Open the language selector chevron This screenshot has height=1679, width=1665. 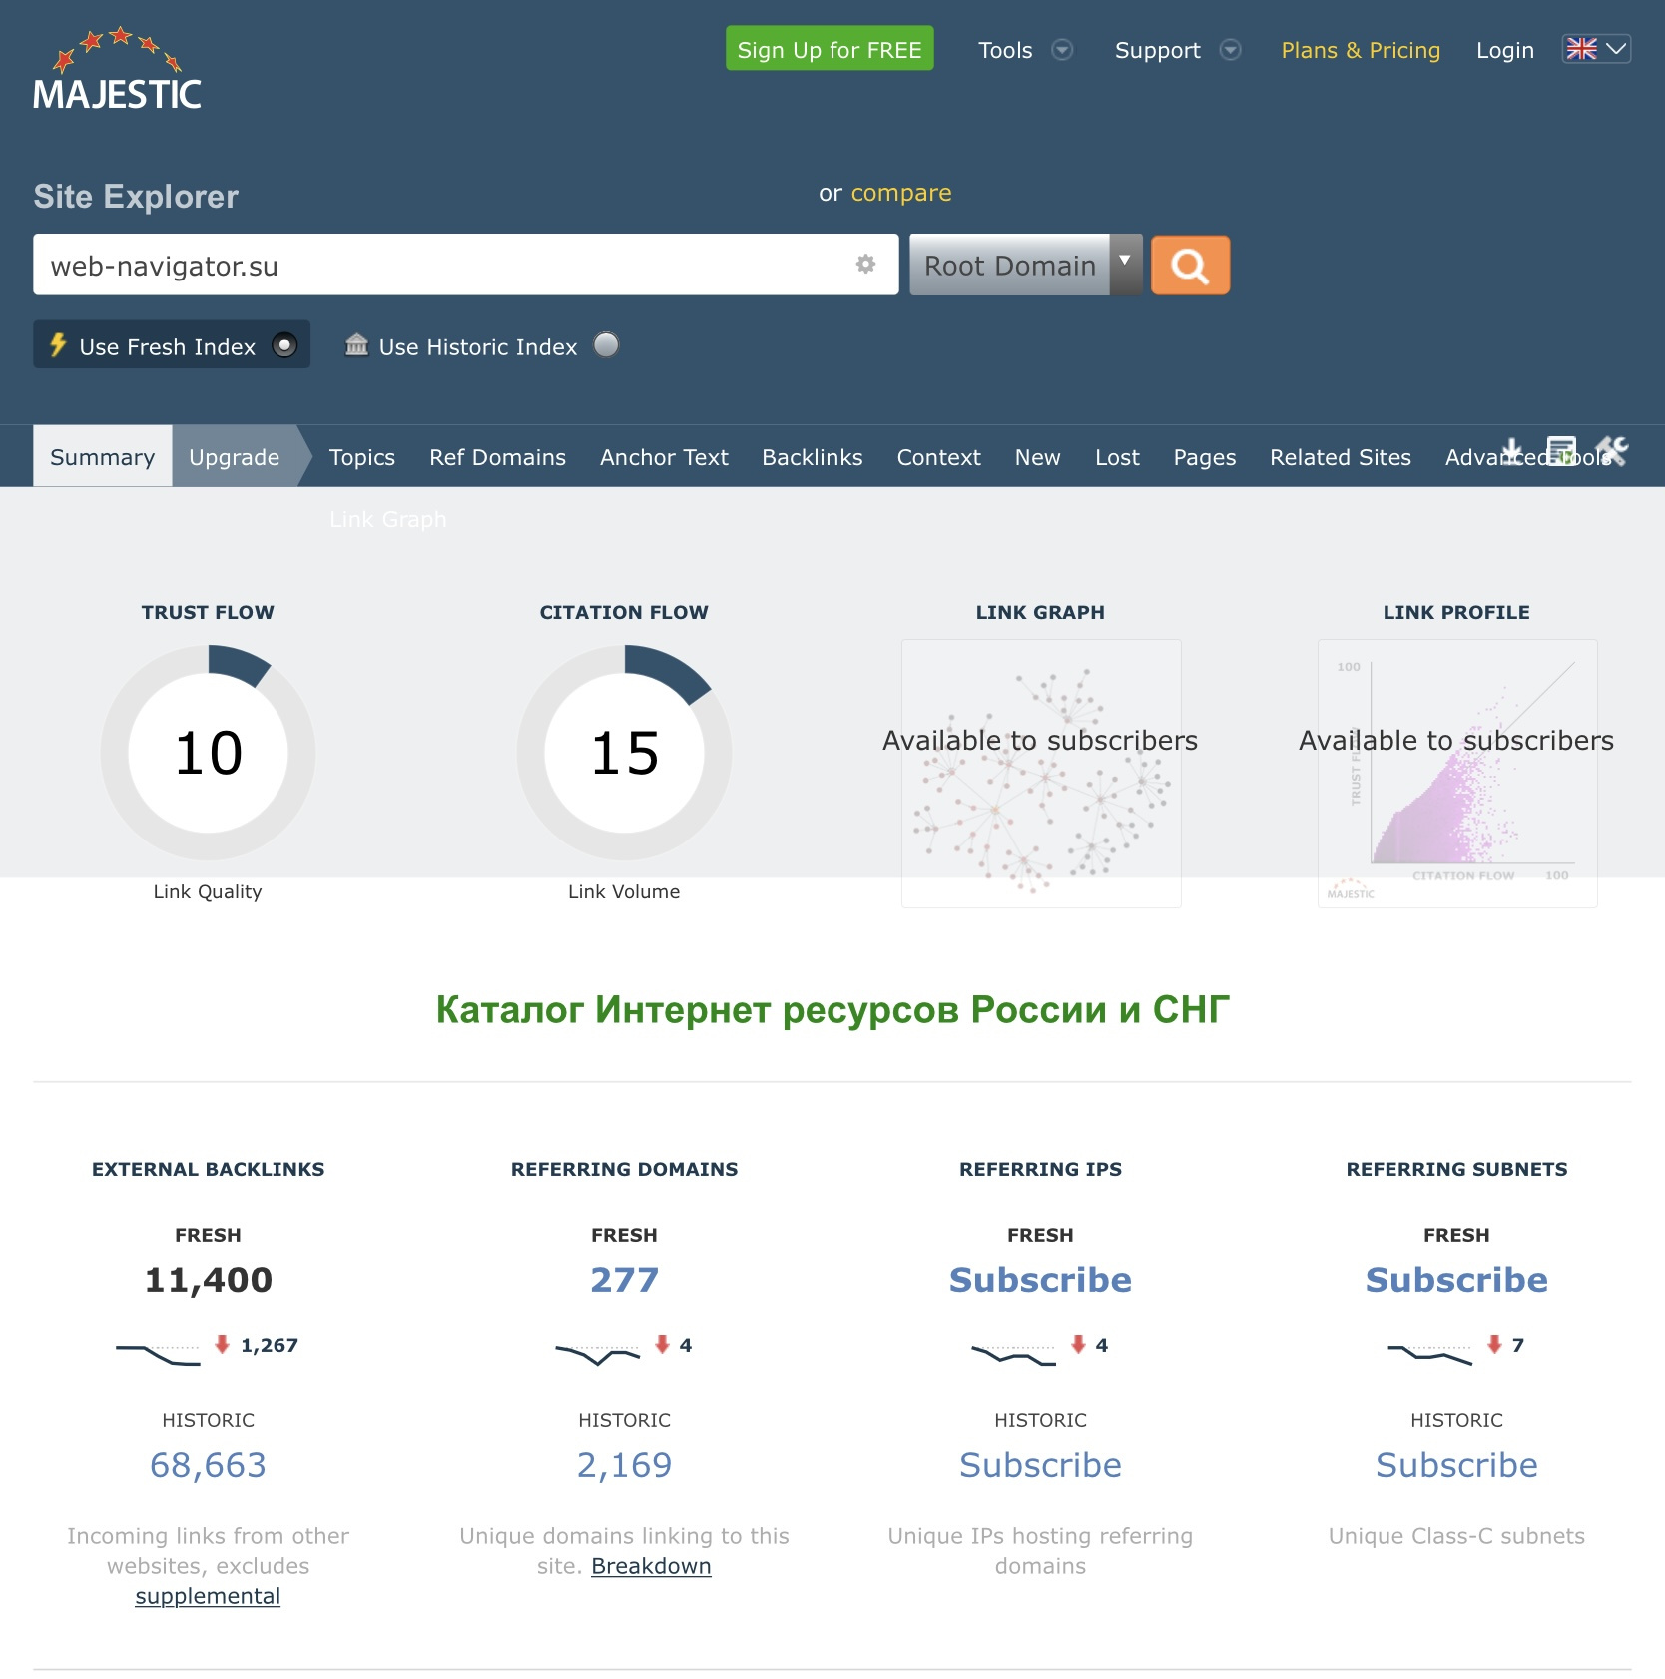coord(1616,49)
